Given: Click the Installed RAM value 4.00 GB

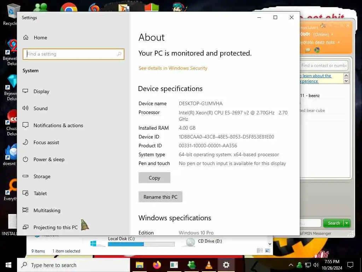Looking at the screenshot, I should point(187,128).
